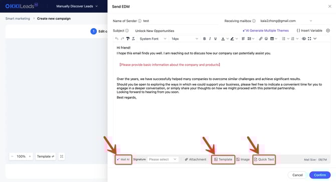The height and width of the screenshot is (182, 336).
Task: Toggle bold formatting
Action: click(x=205, y=39)
